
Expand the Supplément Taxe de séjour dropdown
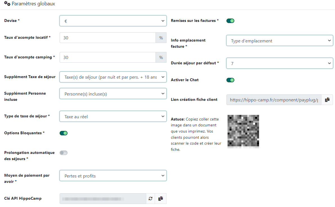pyautogui.click(x=113, y=77)
